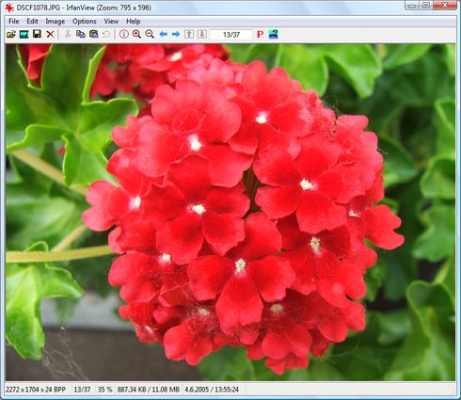Click the gray up arrow page icon
The image size is (461, 400).
click(189, 34)
